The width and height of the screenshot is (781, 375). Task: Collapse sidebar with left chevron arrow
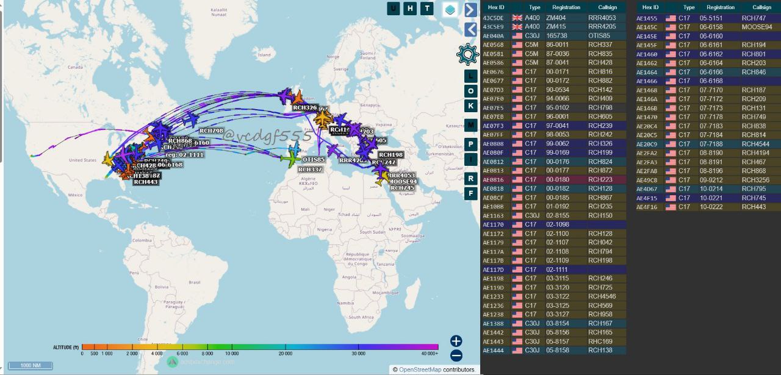pos(470,29)
